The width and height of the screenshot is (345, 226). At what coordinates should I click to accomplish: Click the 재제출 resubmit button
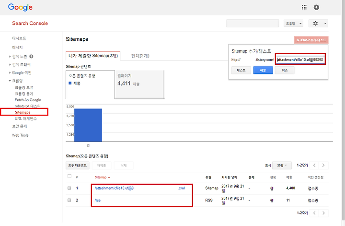pyautogui.click(x=102, y=165)
